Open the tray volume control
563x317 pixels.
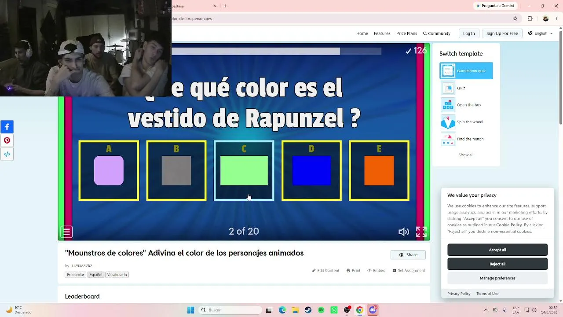tap(534, 310)
